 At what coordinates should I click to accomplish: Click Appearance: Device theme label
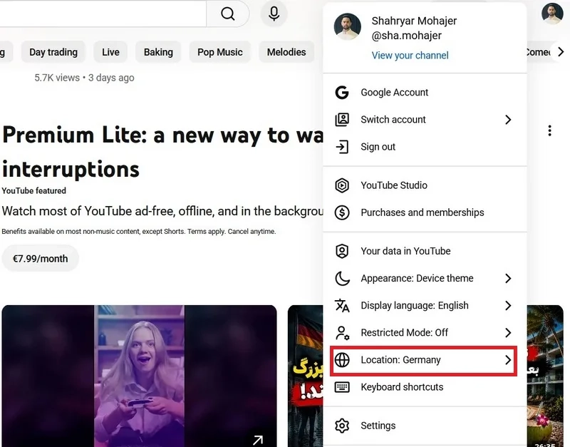[x=417, y=278]
